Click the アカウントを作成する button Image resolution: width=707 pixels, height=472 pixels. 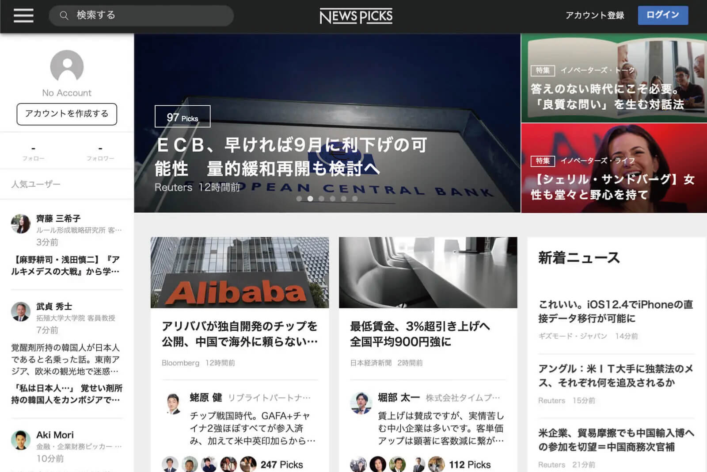[67, 114]
